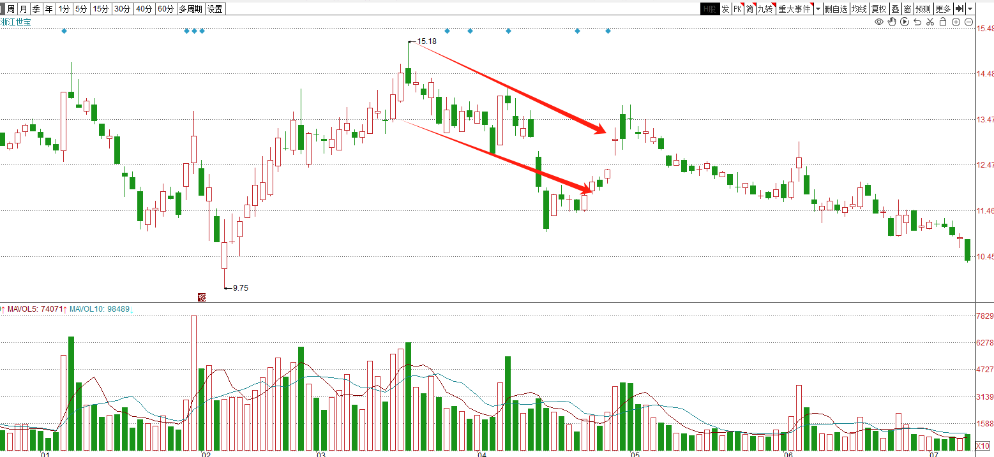Toggle the eye visibility icon
994x457 pixels.
click(879, 22)
